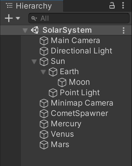Select the Mercury object name

coord(66,124)
